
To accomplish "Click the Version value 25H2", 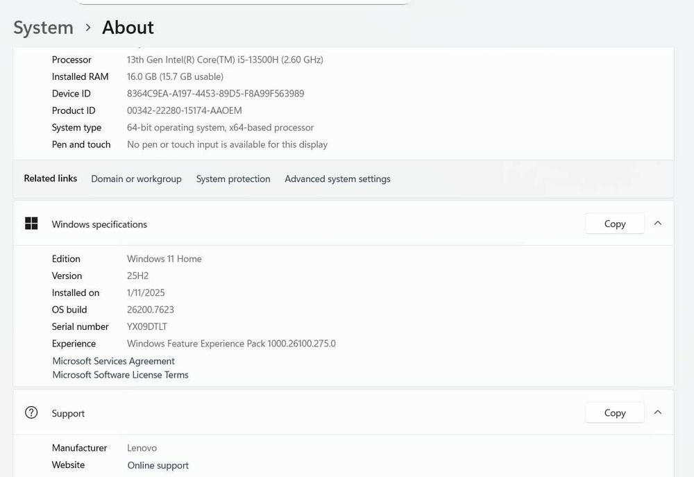I will 137,276.
